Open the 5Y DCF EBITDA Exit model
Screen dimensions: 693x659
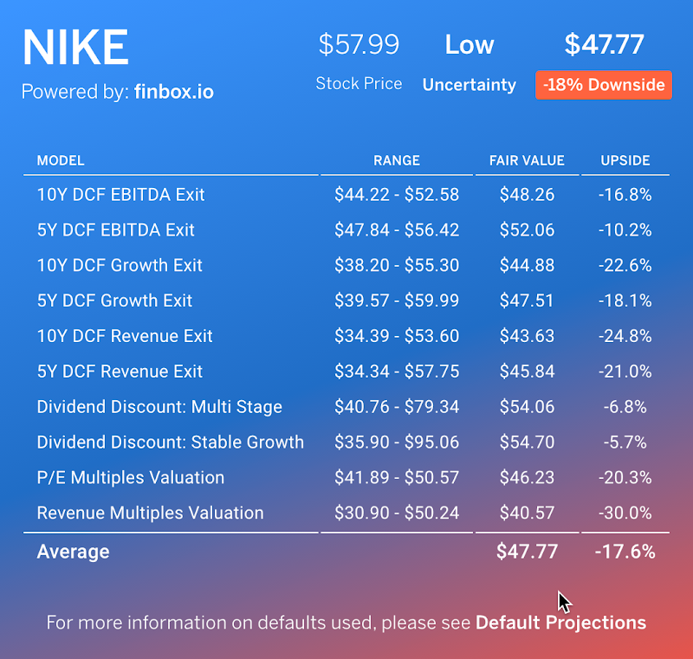115,229
